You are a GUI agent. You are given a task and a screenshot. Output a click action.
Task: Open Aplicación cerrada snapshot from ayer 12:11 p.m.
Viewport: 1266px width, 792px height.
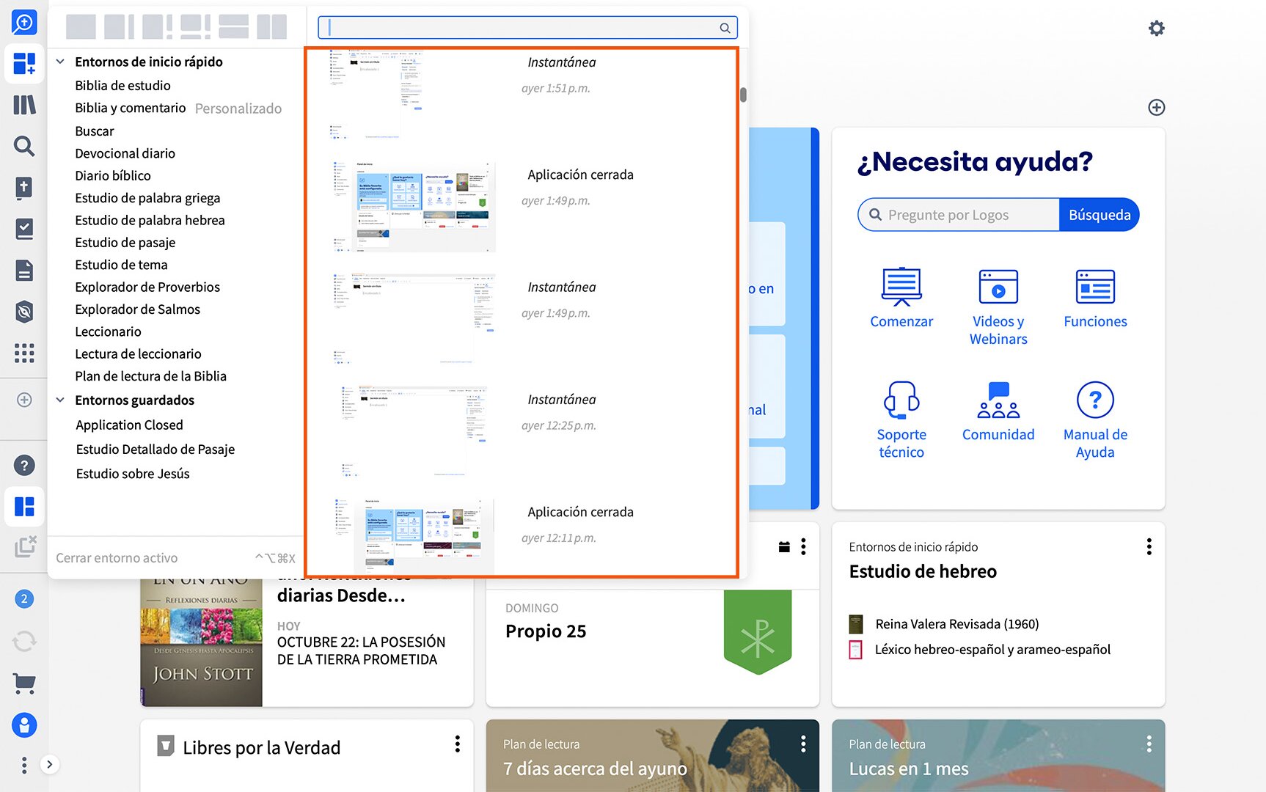click(x=522, y=535)
